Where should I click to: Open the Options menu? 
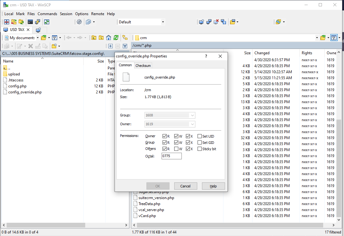82,14
